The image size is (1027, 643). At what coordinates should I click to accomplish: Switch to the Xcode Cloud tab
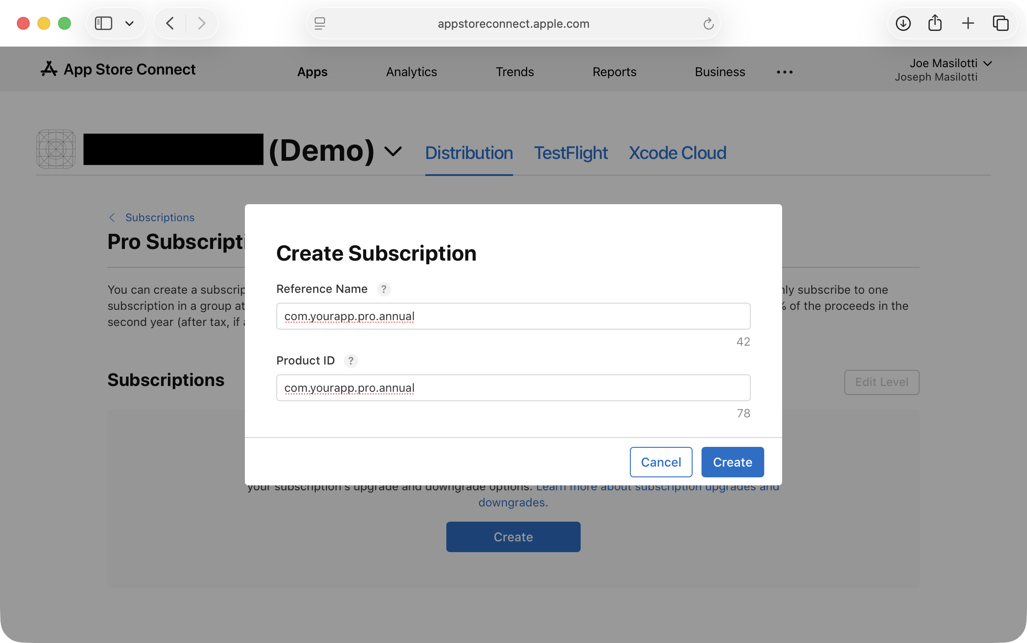(677, 153)
